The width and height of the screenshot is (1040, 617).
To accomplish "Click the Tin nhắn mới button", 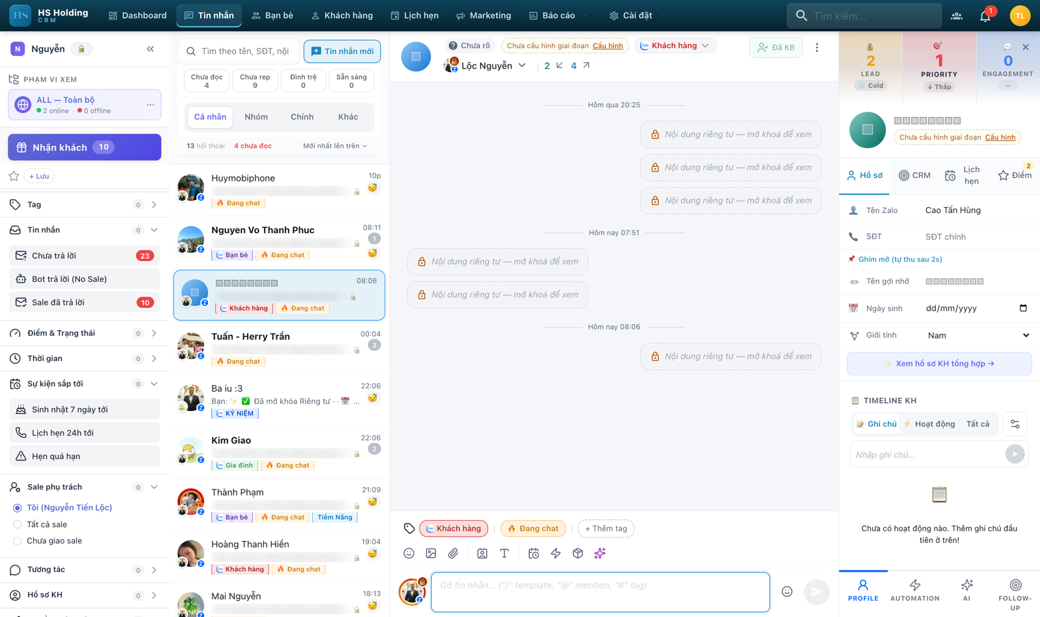I will [343, 51].
